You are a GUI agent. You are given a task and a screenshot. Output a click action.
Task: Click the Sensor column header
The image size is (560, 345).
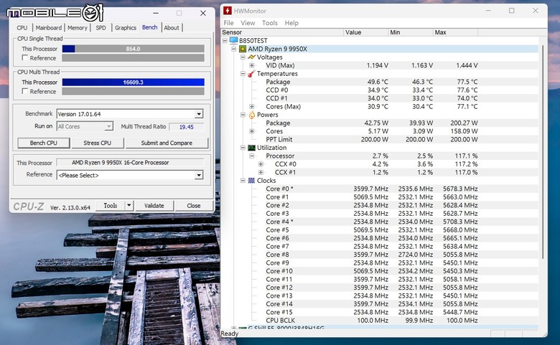click(281, 32)
